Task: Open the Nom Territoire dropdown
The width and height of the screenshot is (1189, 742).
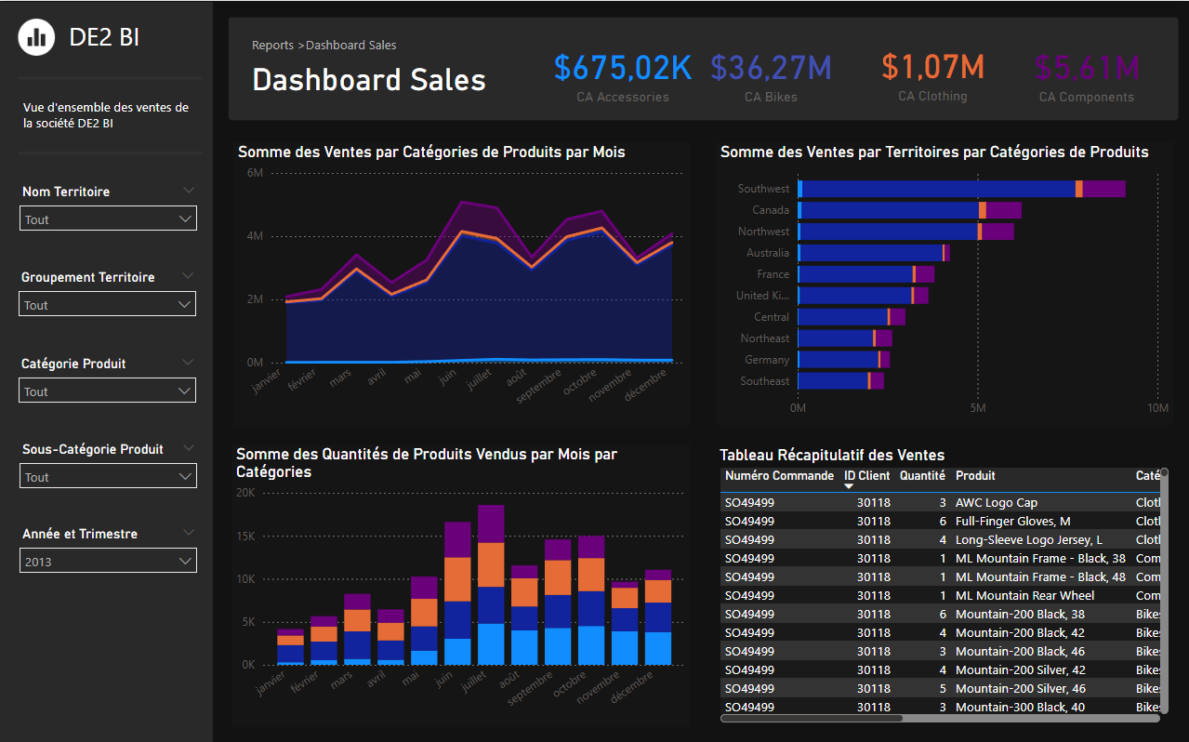Action: click(108, 219)
